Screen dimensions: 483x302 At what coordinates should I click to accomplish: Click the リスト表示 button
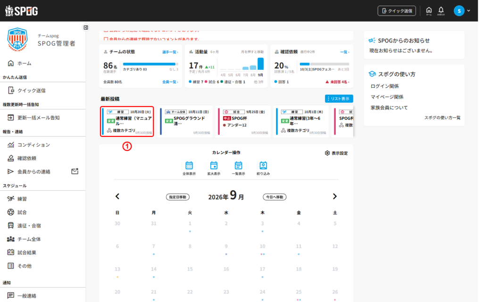pyautogui.click(x=339, y=99)
